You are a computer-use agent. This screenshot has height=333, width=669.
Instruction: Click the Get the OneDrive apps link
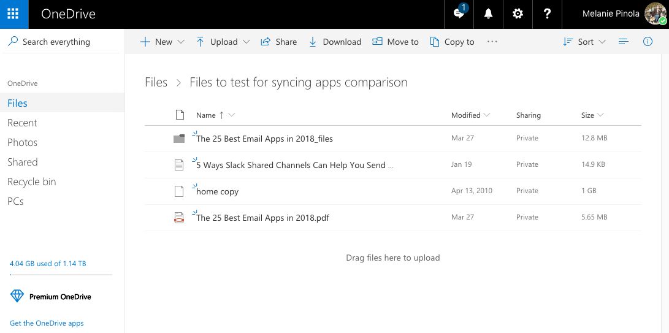(47, 323)
